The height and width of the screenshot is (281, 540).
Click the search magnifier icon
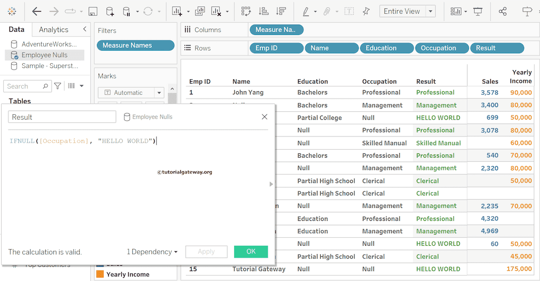(x=45, y=86)
